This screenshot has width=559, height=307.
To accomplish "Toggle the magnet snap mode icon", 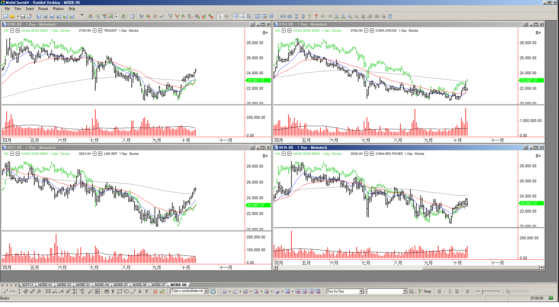I will point(155,291).
